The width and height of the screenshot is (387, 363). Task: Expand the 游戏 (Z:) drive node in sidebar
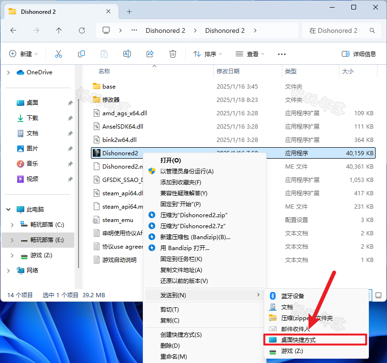pyautogui.click(x=12, y=255)
